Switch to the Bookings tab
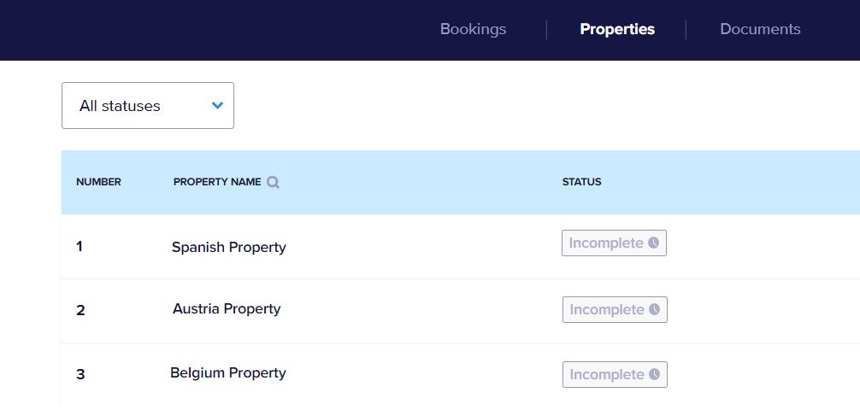This screenshot has width=860, height=410. pyautogui.click(x=473, y=29)
